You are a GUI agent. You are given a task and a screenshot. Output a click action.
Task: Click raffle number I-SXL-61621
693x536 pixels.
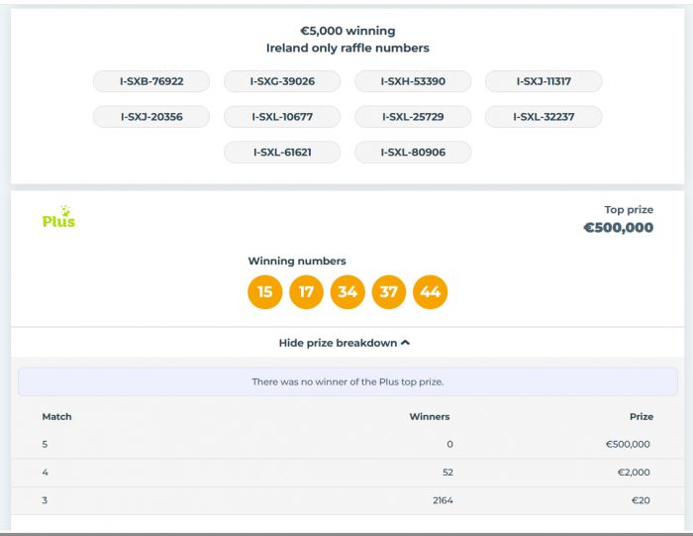pos(282,153)
